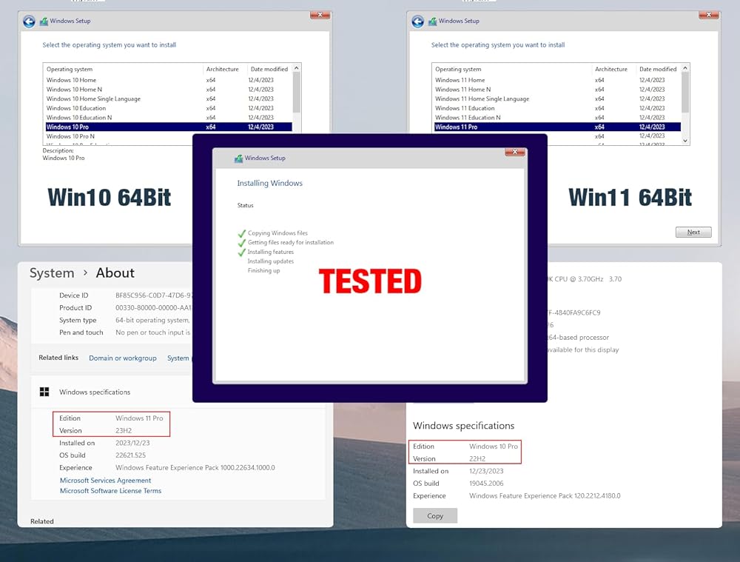Screen dimensions: 740x562
Task: Choose Windows 11 Home Single Language
Action: pyautogui.click(x=482, y=98)
